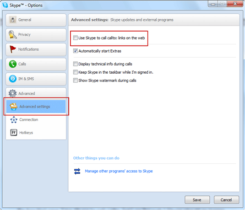Uncheck Automatically start Extras

(x=75, y=51)
